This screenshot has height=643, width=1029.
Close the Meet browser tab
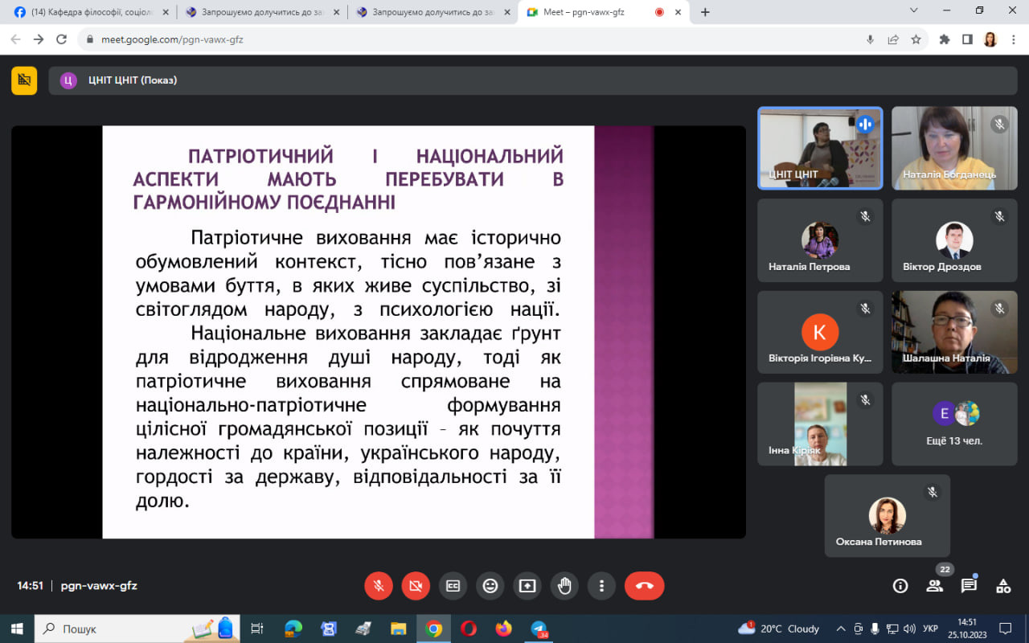[x=678, y=12]
